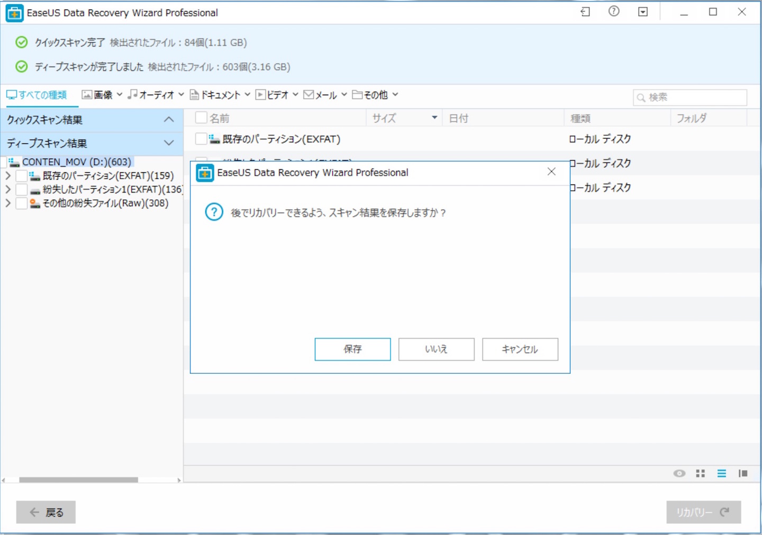
Task: Expand the ディープスキャン結果 section chevron
Action: 169,143
